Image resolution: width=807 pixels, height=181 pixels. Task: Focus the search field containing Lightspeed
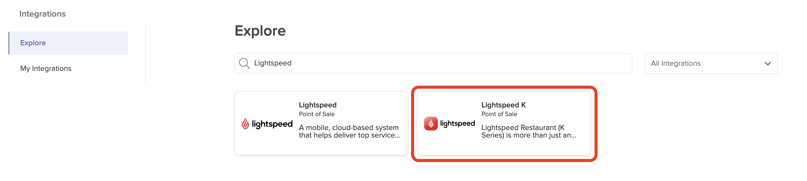[439, 63]
